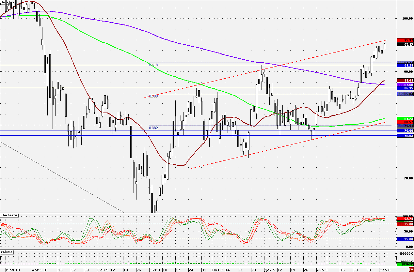
Task: Click the Дек 5 date on the time axis
Action: click(270, 270)
